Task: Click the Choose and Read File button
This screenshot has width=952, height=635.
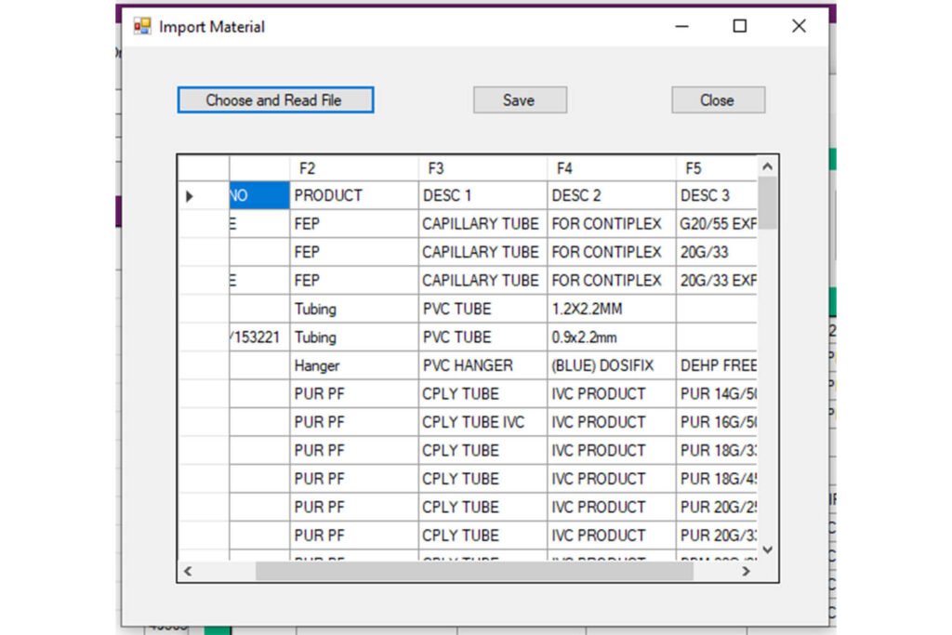Action: (x=275, y=100)
